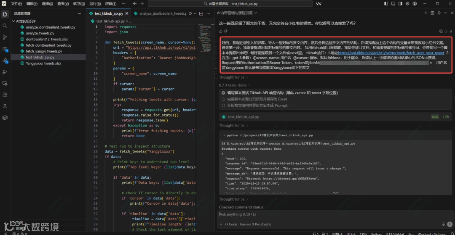Open the Source Control view
This screenshot has width=455, height=235.
(x=5, y=37)
